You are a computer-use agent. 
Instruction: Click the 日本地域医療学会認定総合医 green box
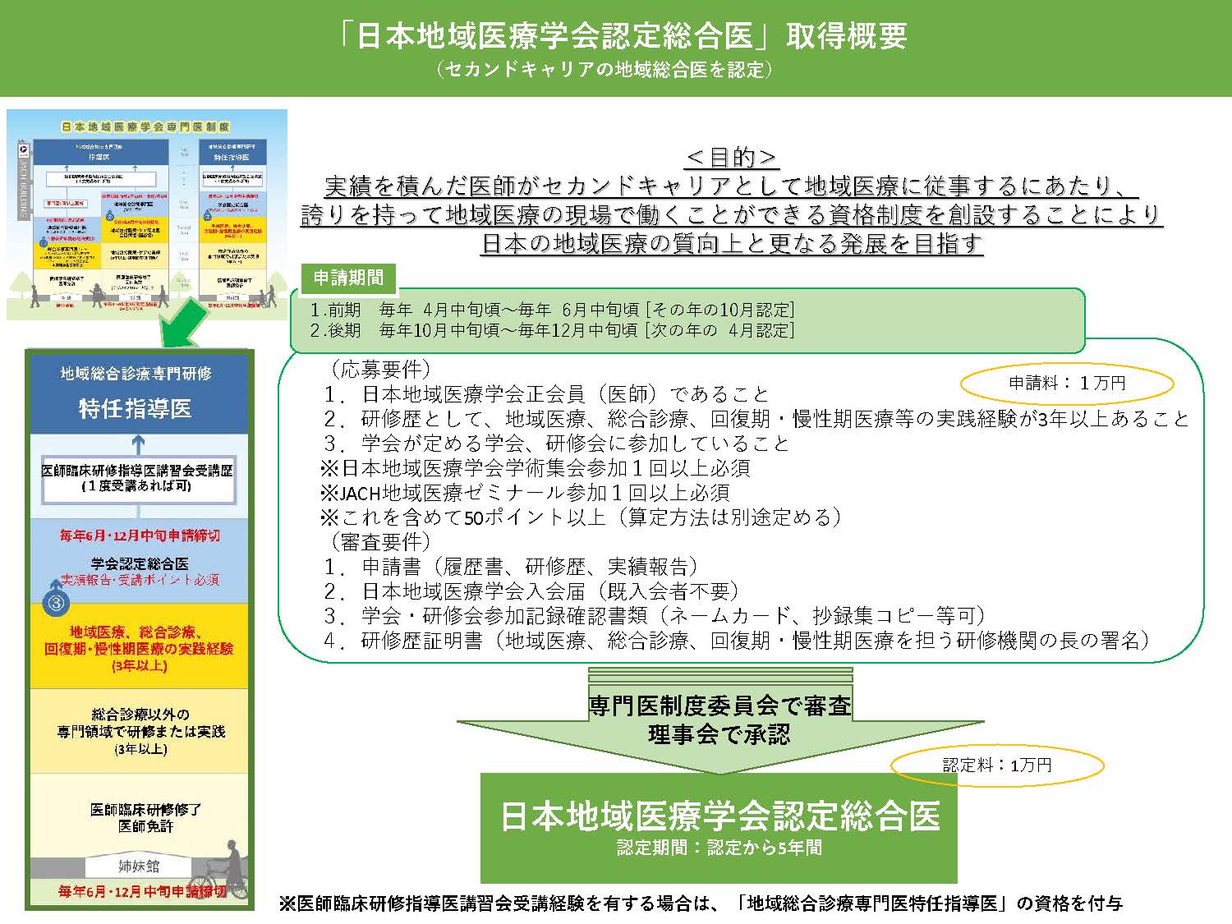719,827
